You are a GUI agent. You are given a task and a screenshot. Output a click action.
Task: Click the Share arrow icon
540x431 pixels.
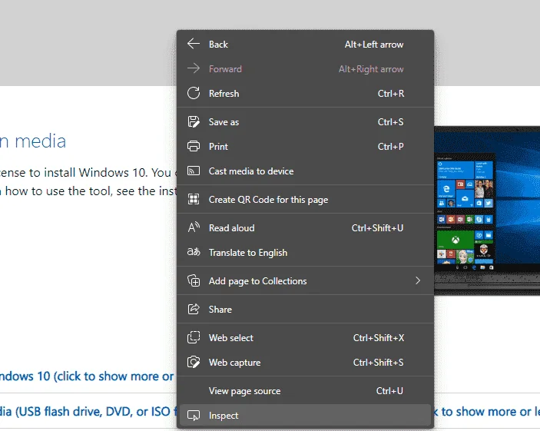tap(194, 309)
